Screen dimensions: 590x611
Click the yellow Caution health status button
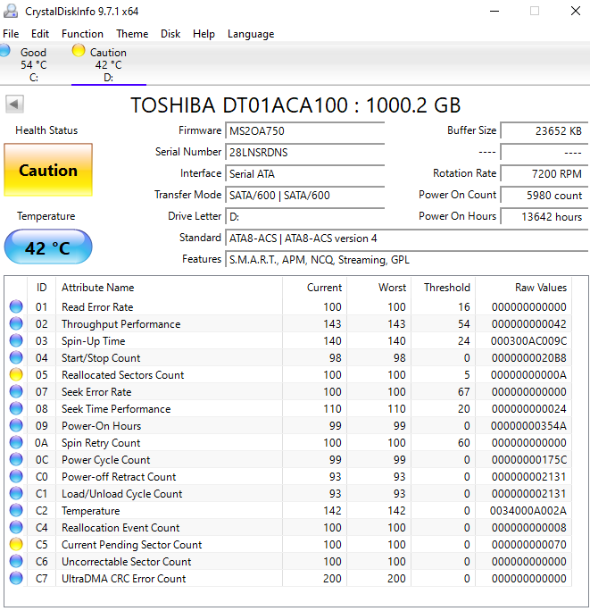[48, 170]
